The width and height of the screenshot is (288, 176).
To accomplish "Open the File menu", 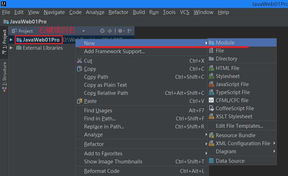I will (x=6, y=12).
